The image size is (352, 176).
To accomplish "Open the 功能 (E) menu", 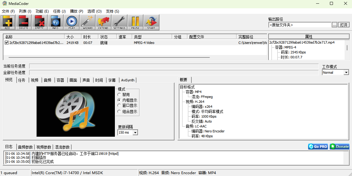I will pos(42,11).
